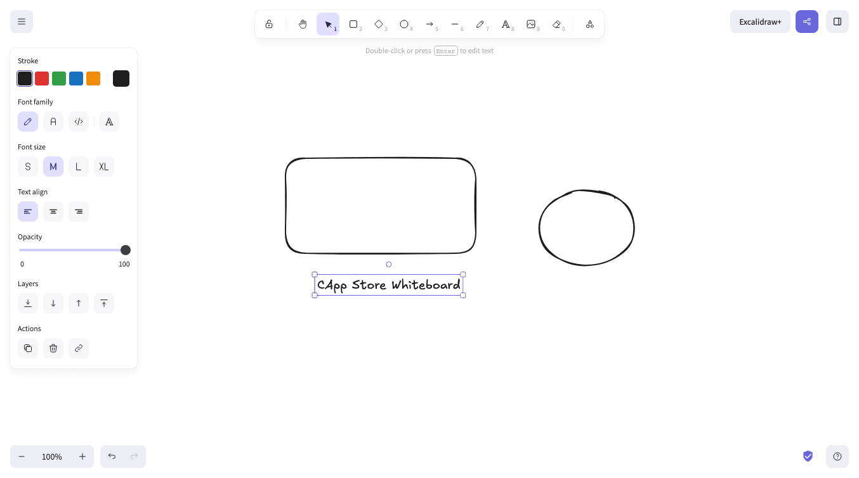Select the Hand panning tool
The width and height of the screenshot is (859, 478).
pyautogui.click(x=303, y=24)
